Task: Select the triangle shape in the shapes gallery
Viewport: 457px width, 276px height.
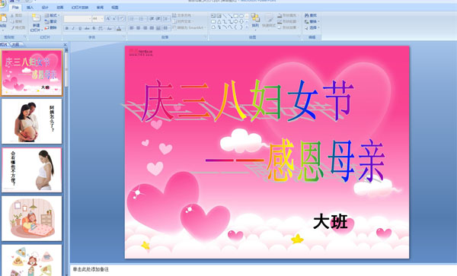Action: click(219, 21)
